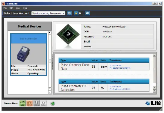Image resolution: width=164 pixels, height=113 pixels.
Task: Click the Email field row
Action: (x=117, y=42)
